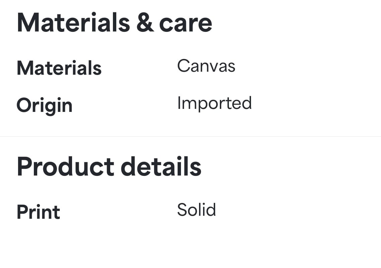
Task: Click the word "details" in the heading
Action: [161, 167]
